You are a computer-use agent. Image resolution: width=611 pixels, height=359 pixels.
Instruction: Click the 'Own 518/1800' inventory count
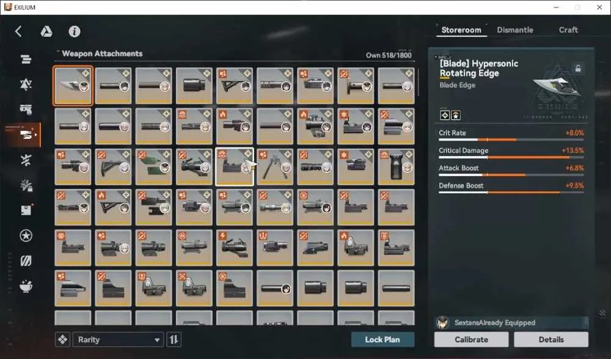coord(389,55)
